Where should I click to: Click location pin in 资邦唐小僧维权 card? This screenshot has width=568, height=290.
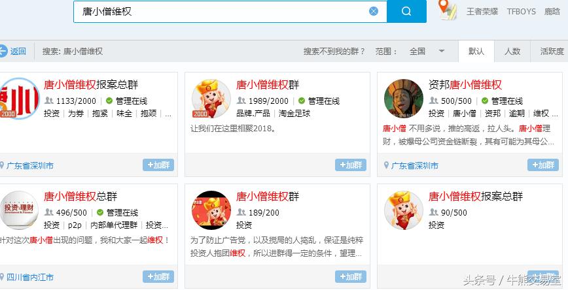tap(386, 165)
